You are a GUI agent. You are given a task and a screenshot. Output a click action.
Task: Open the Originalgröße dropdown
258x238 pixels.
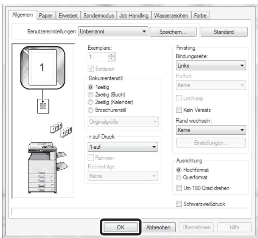(123, 122)
